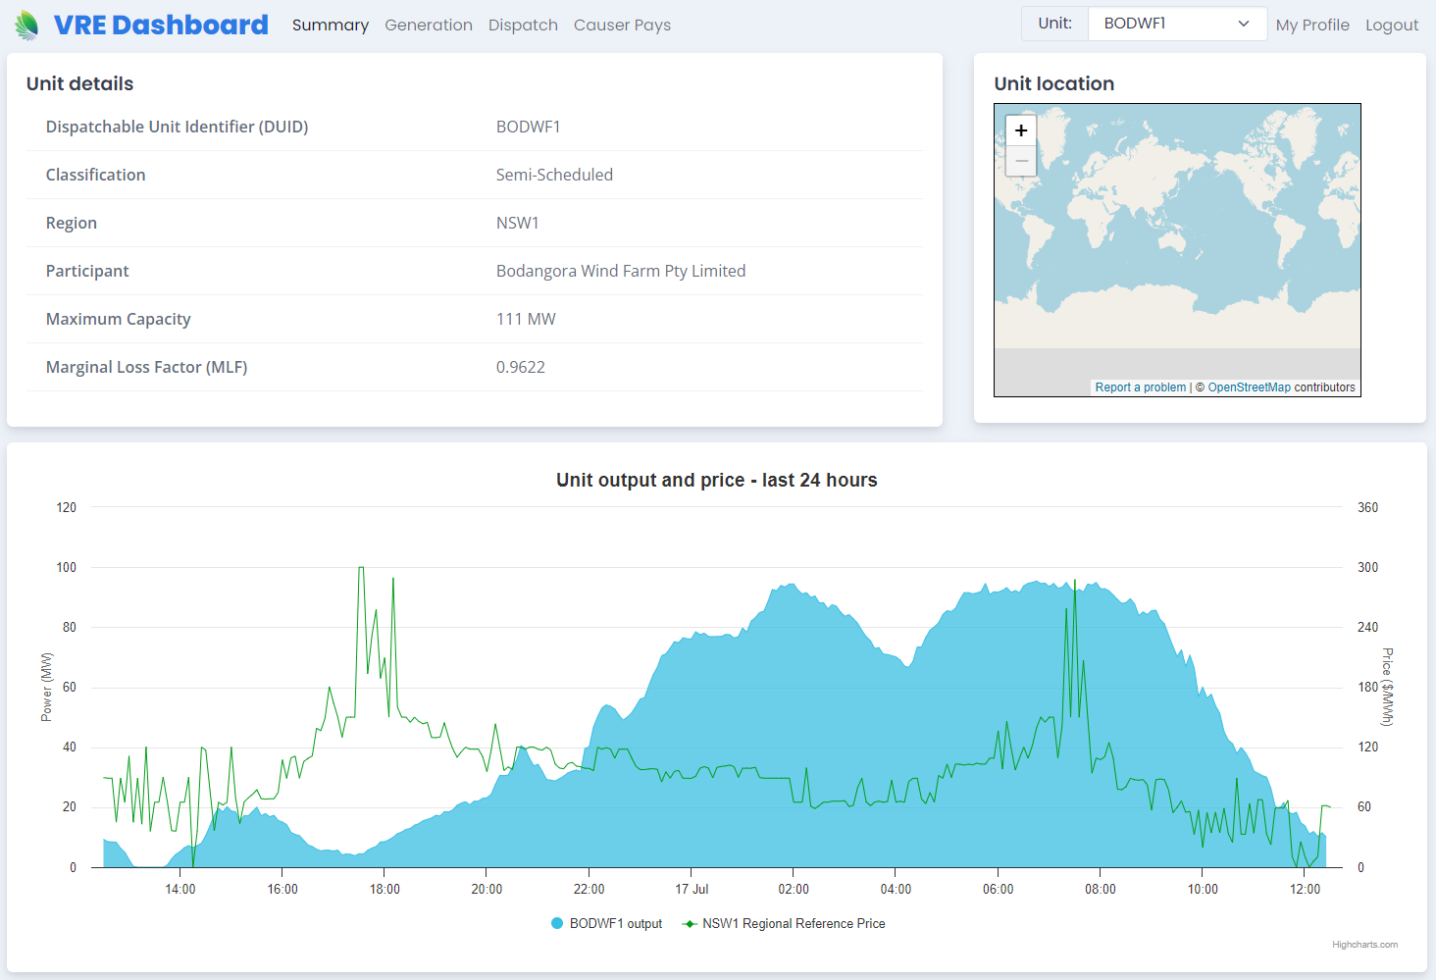Screen dimensions: 1436x980
Task: Click the NSW1 region value
Action: tap(518, 223)
